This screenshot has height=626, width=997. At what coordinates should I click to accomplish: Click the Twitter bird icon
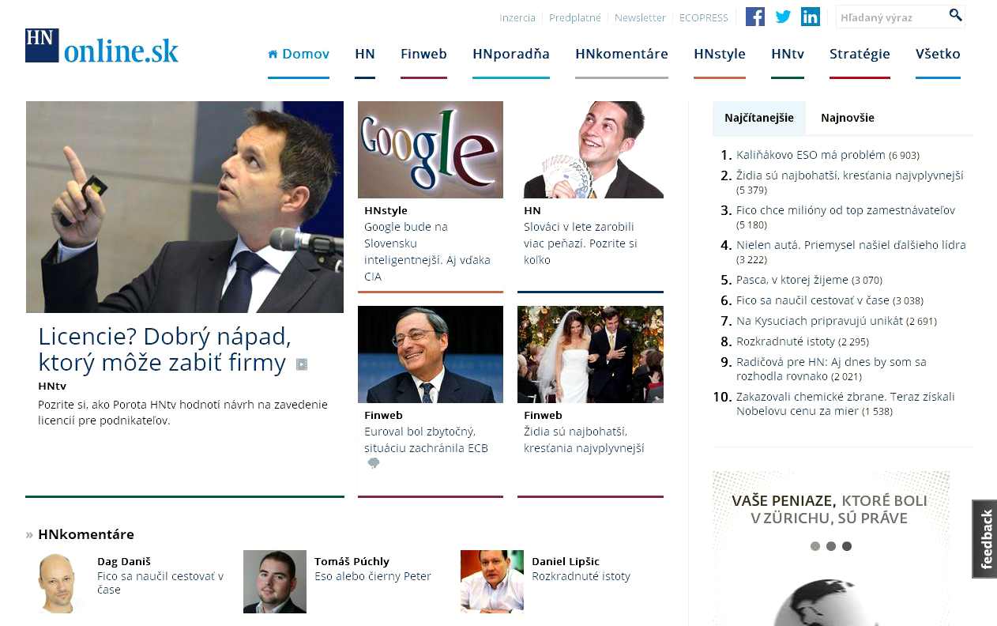pos(782,16)
